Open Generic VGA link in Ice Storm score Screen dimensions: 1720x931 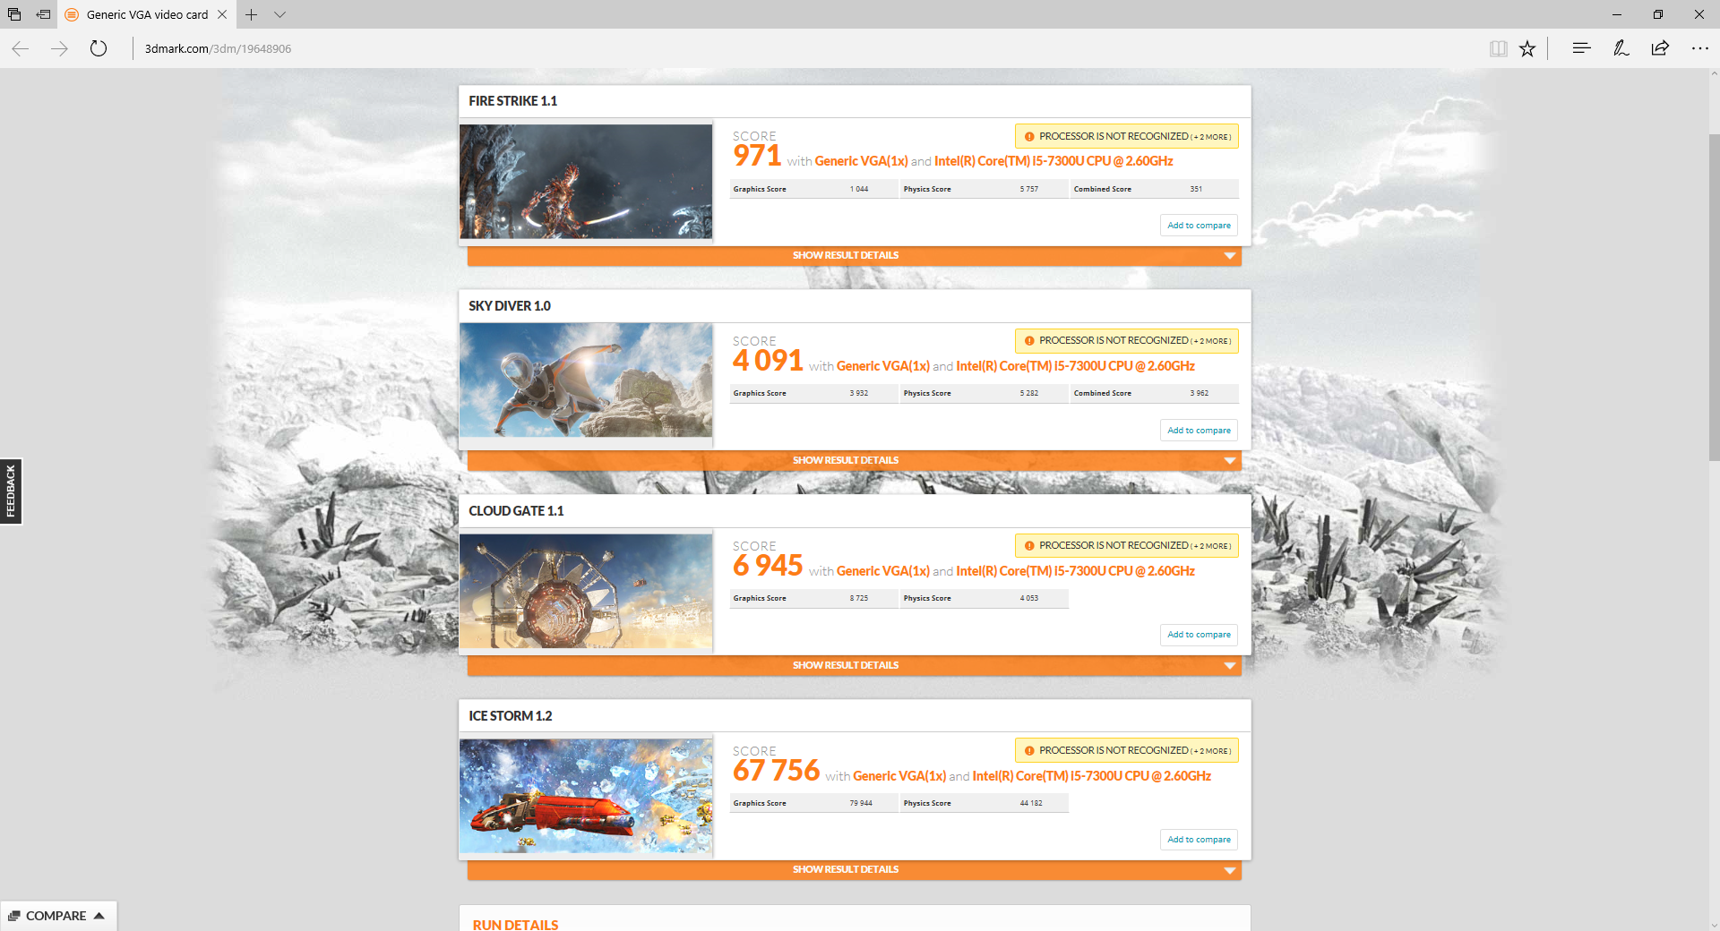tap(899, 776)
